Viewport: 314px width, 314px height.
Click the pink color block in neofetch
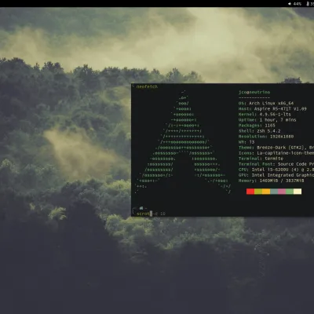(282, 192)
